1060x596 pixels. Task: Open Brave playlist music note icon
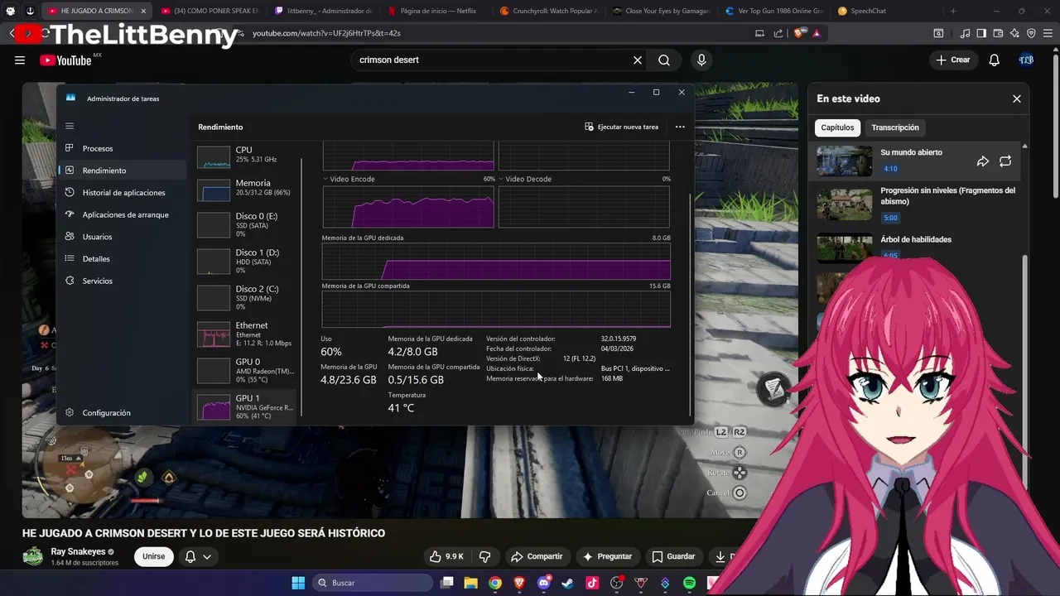[966, 33]
